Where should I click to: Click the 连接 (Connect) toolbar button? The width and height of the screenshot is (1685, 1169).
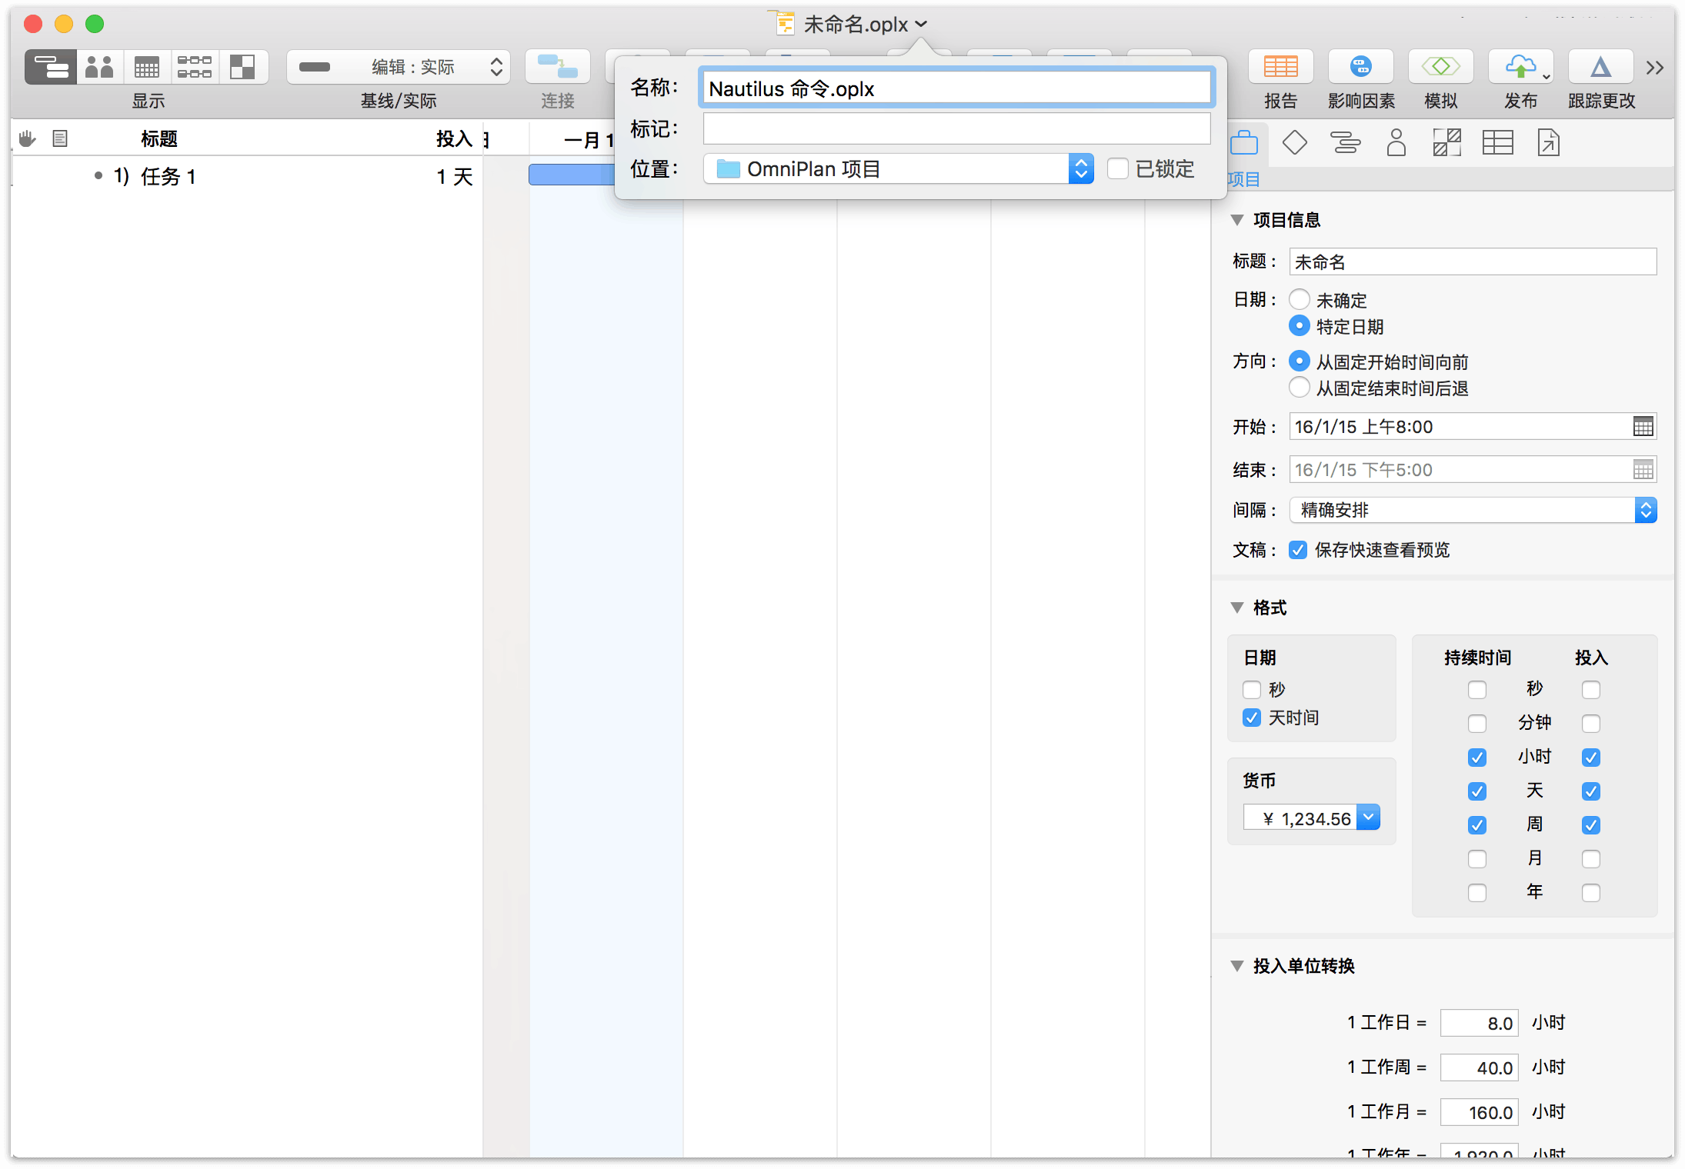tap(557, 66)
